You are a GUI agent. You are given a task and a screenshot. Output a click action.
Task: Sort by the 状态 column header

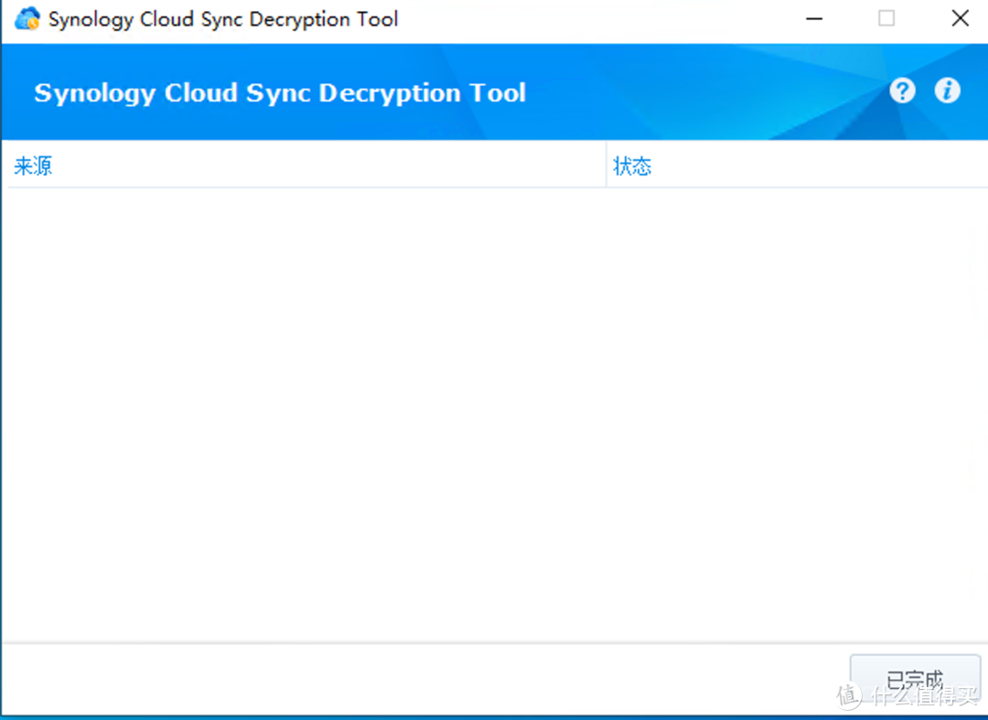coord(797,167)
